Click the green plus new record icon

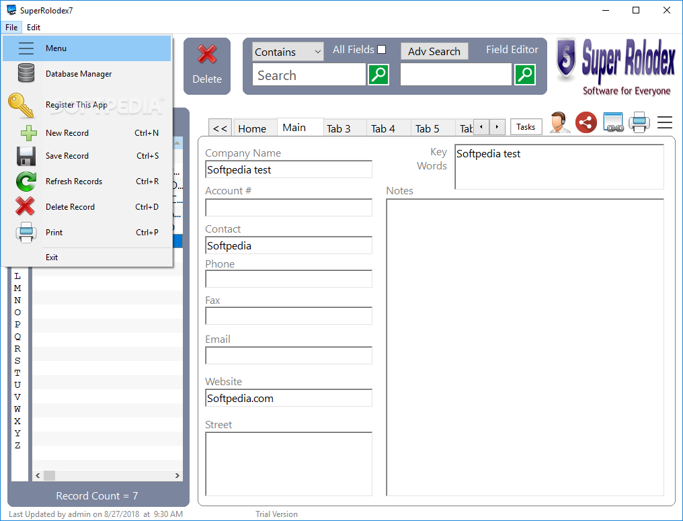coord(29,133)
